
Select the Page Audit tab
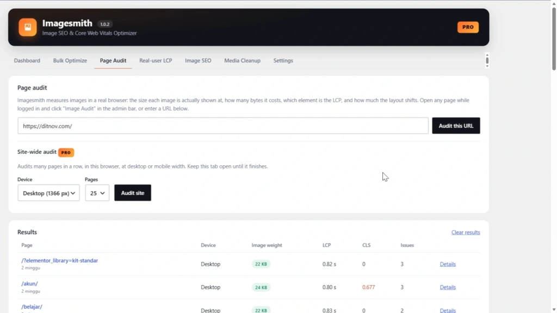pyautogui.click(x=113, y=60)
